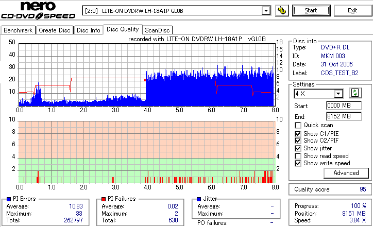The image size is (373, 227).
Task: Uncheck the Show jitter checkbox
Action: 298,148
